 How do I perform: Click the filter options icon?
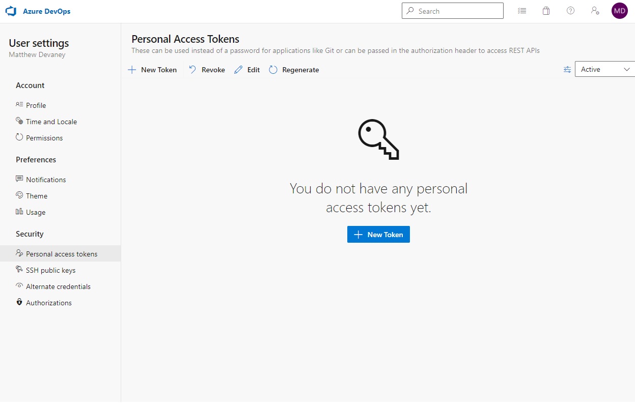click(567, 70)
